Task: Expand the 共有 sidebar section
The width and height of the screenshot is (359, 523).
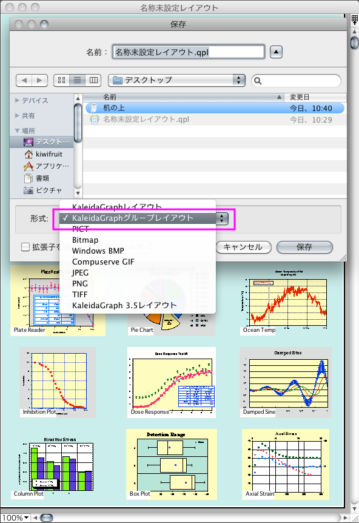Action: (x=17, y=116)
